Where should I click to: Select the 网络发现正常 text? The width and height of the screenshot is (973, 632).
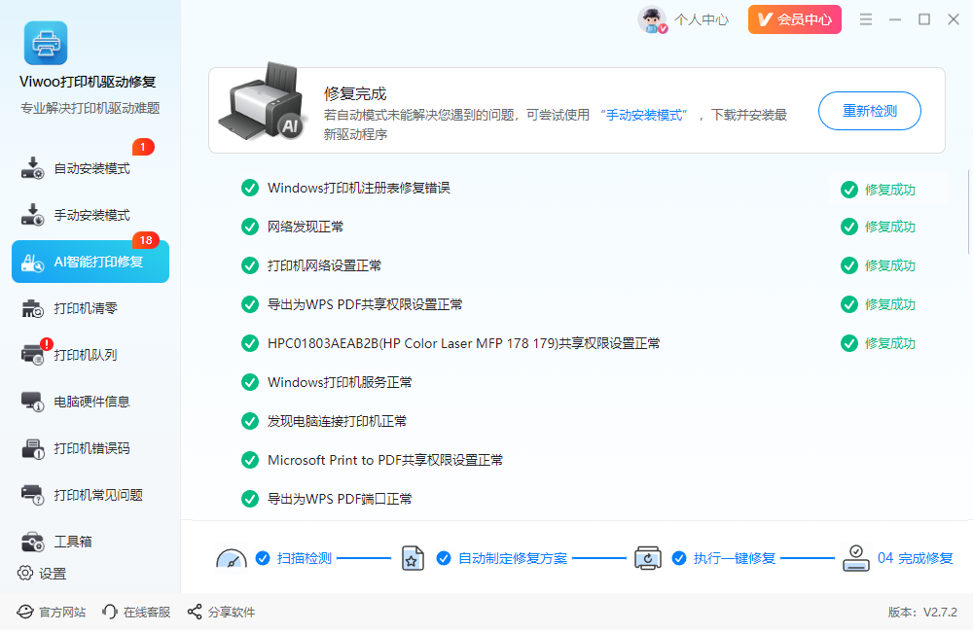[x=306, y=227]
